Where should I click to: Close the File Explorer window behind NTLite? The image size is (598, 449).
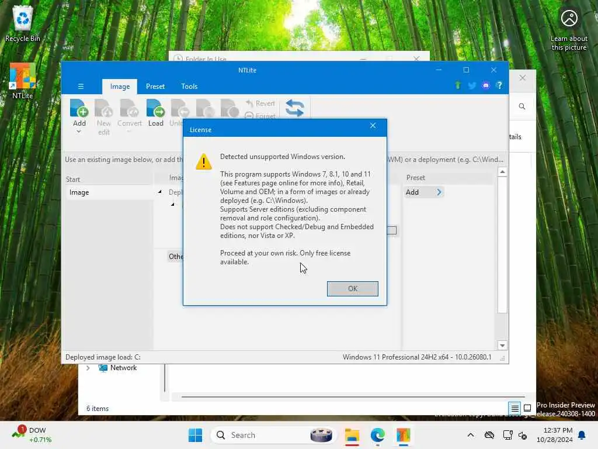[x=523, y=78]
